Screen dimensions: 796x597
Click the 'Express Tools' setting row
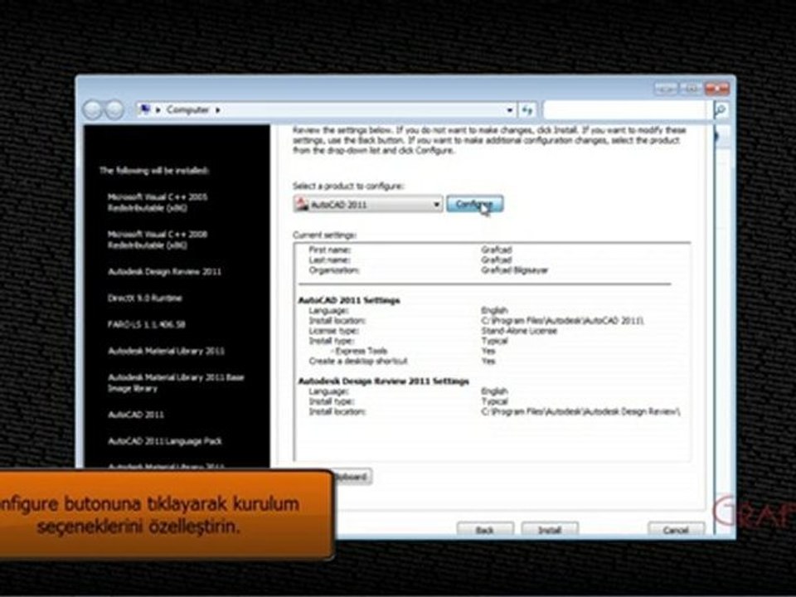(411, 351)
